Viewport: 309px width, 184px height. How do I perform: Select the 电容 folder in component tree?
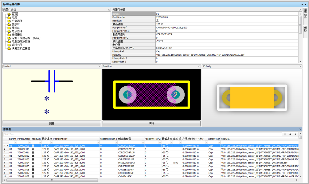14,14
